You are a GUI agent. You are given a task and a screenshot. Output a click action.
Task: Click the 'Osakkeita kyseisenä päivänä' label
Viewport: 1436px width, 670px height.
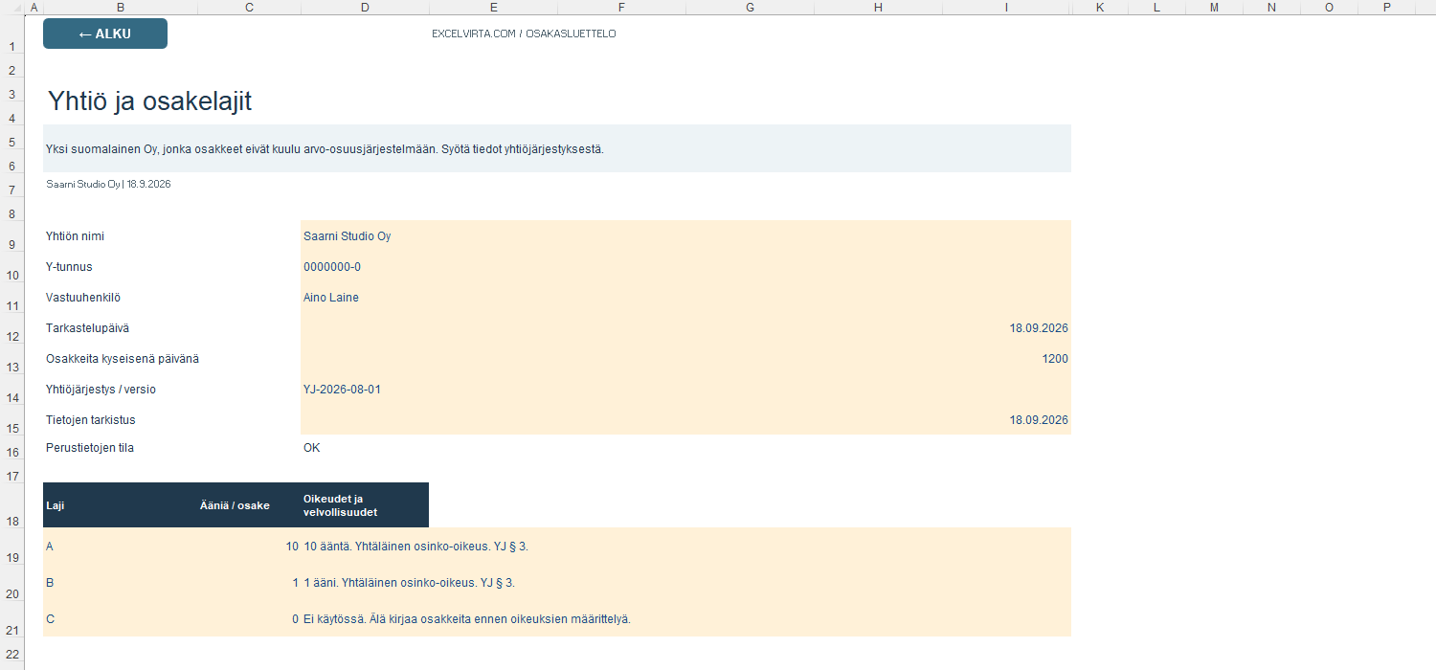tap(123, 358)
